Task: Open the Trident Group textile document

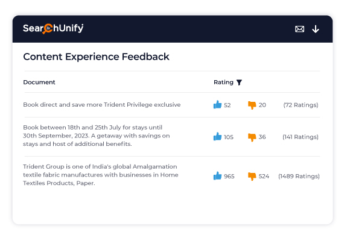Action: [101, 175]
